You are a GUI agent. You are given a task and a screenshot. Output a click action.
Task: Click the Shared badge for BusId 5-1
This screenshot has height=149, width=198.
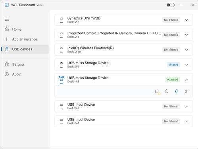pyautogui.click(x=173, y=65)
